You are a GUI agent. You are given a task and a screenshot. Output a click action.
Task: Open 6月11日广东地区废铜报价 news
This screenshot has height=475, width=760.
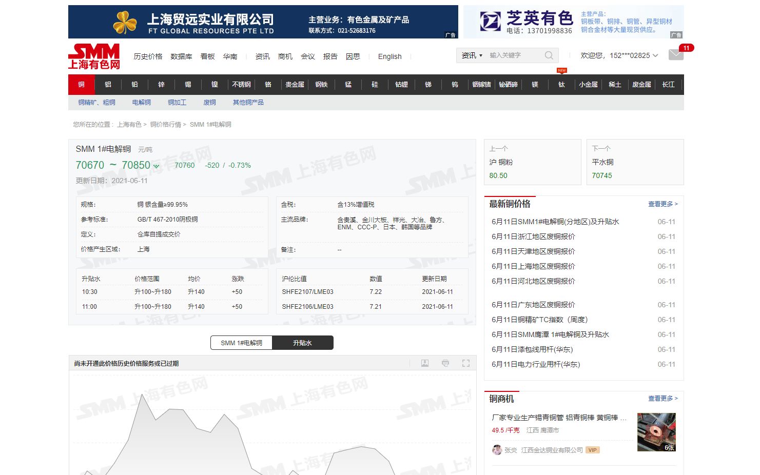tap(533, 305)
